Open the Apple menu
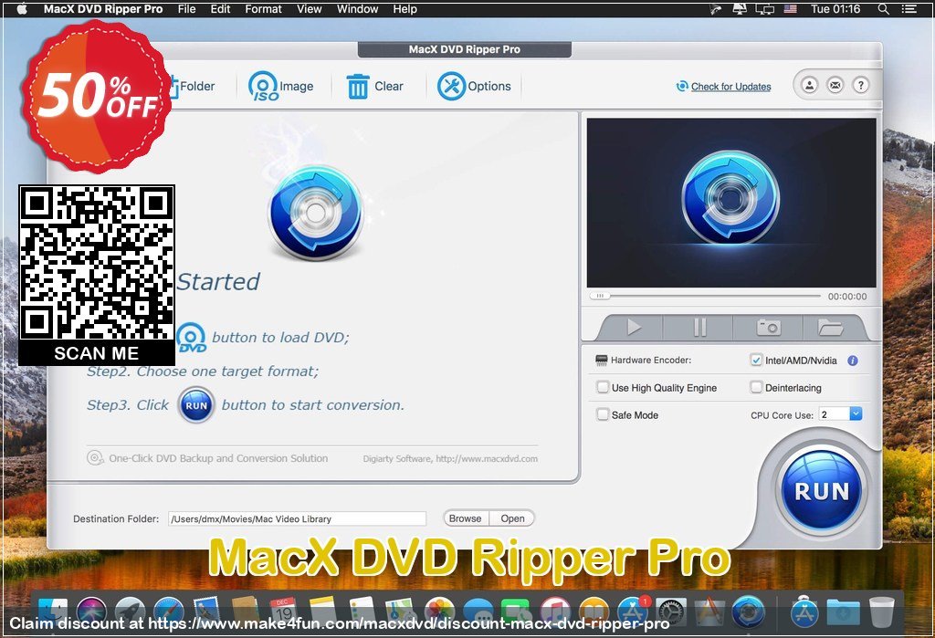935x638 pixels. [x=22, y=9]
